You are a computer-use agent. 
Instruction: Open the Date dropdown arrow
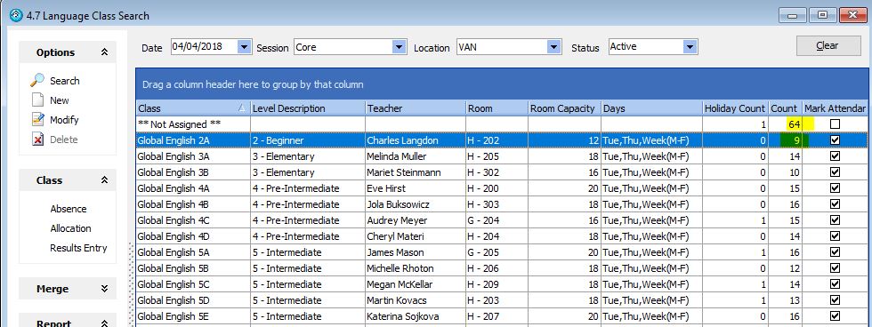[244, 47]
